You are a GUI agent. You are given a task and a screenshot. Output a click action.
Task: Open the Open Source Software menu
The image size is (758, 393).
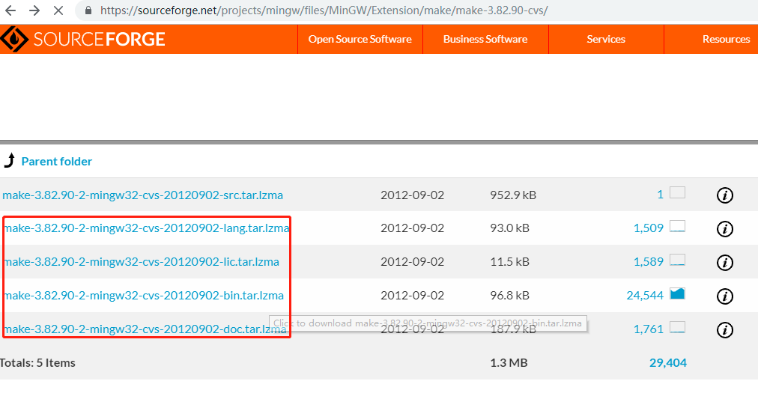(360, 39)
